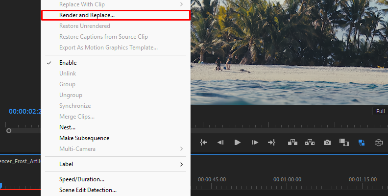The height and width of the screenshot is (196, 388).
Task: Click the zoom scroll bar handle circle
Action: (9, 131)
